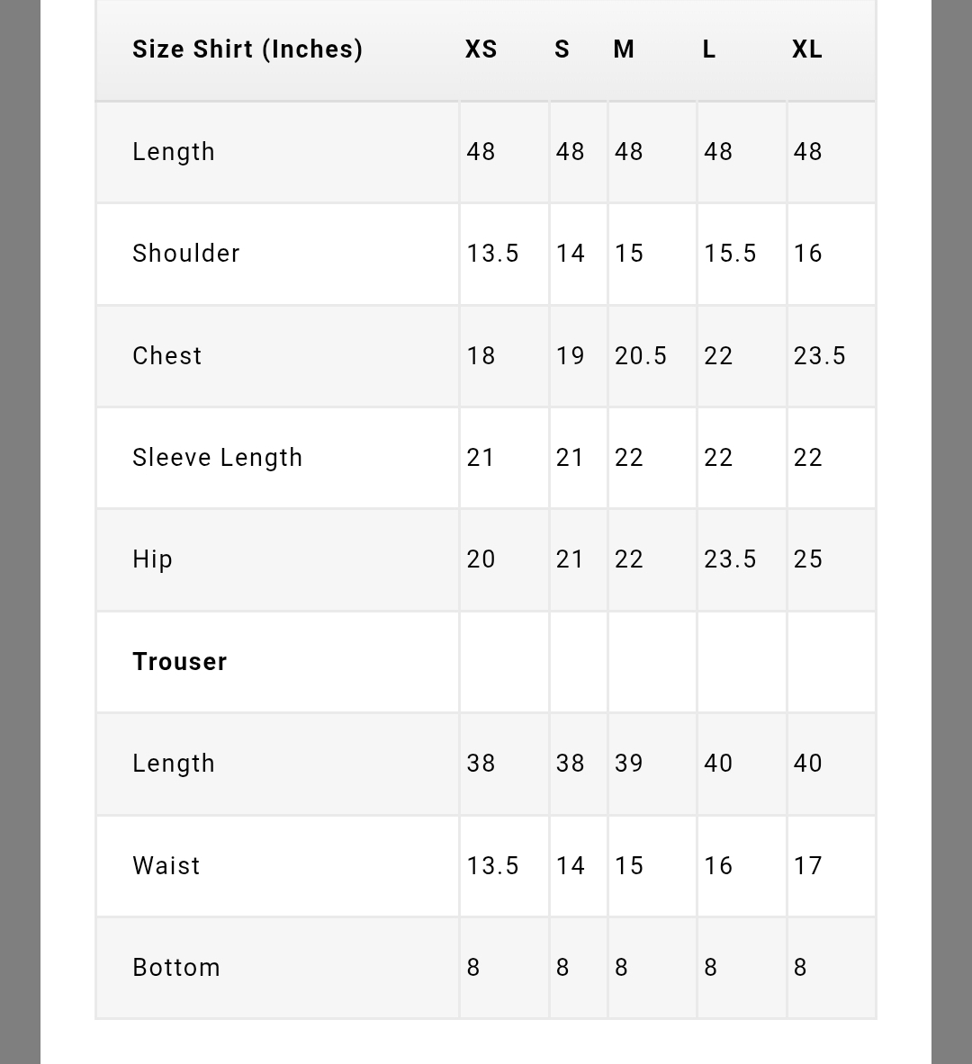Select the Sleeve Length row label
Screen dimensions: 972x1064
218,458
